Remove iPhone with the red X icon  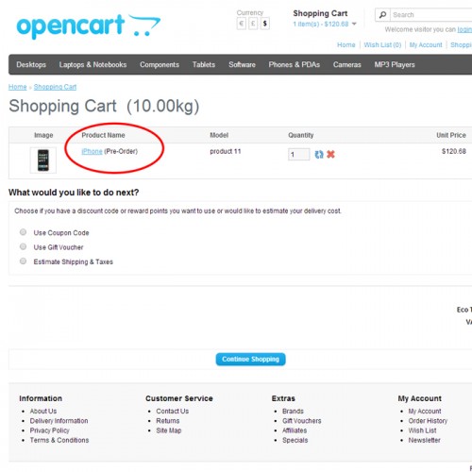(x=330, y=154)
